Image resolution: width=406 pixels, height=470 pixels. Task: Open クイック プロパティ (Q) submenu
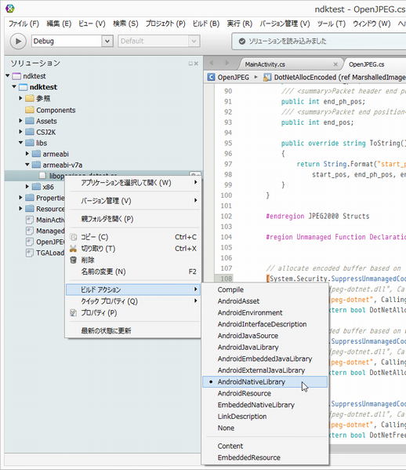[x=133, y=301]
